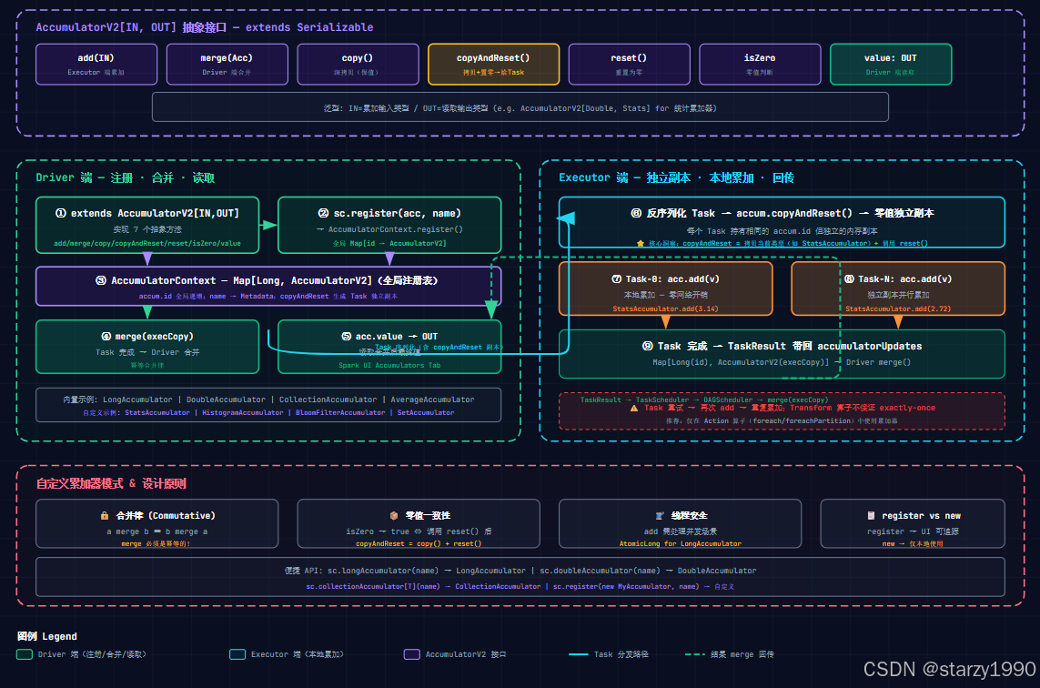
Task: Click the sc.longAccumulator(name) API text
Action: coord(383,571)
